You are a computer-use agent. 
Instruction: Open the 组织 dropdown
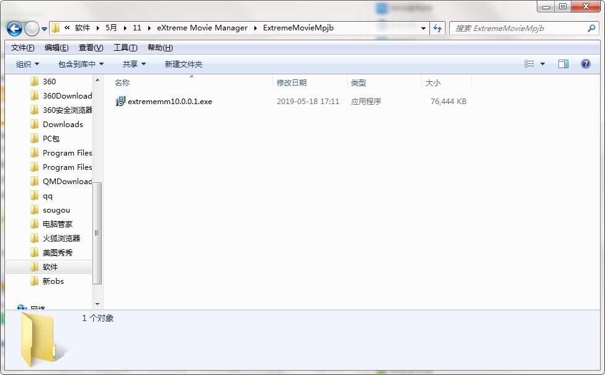27,64
